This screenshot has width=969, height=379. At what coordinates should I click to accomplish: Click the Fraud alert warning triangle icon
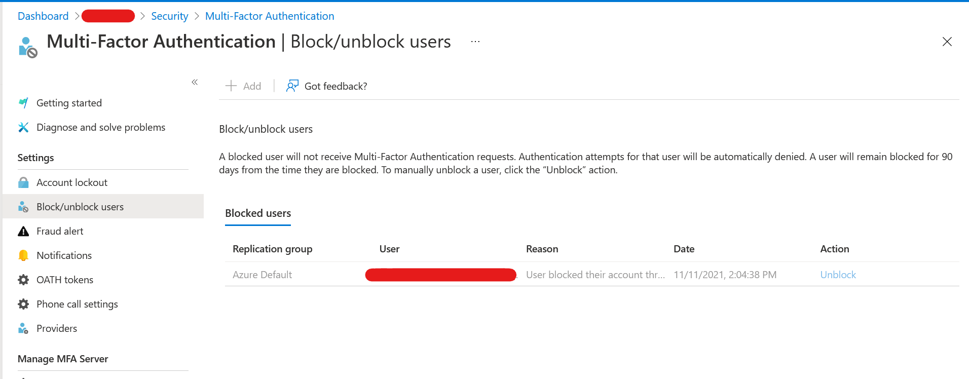23,231
